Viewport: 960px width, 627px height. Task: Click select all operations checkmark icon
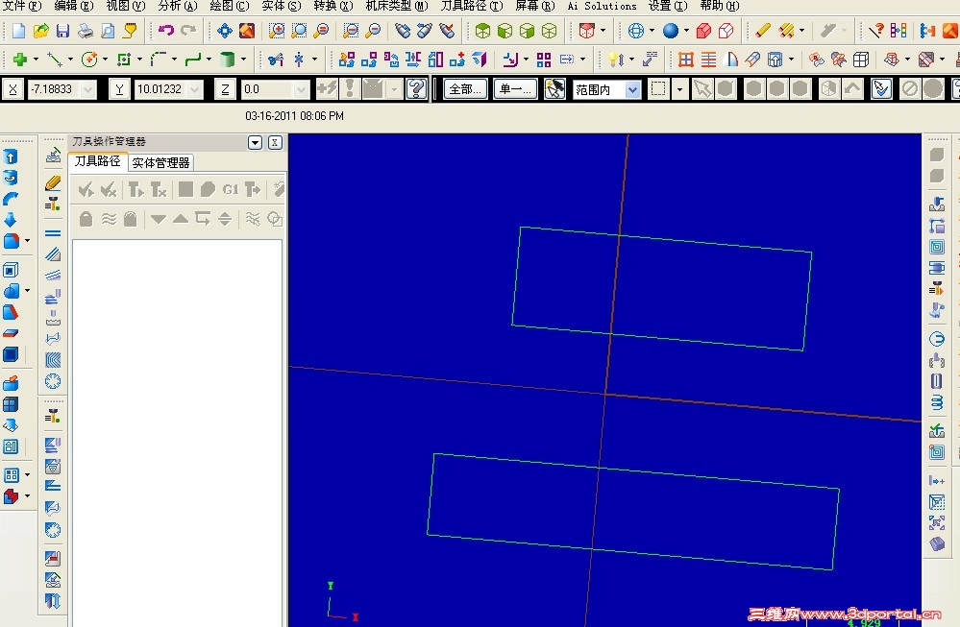click(x=86, y=189)
